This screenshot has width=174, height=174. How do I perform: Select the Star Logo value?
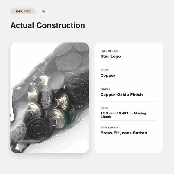click(111, 56)
